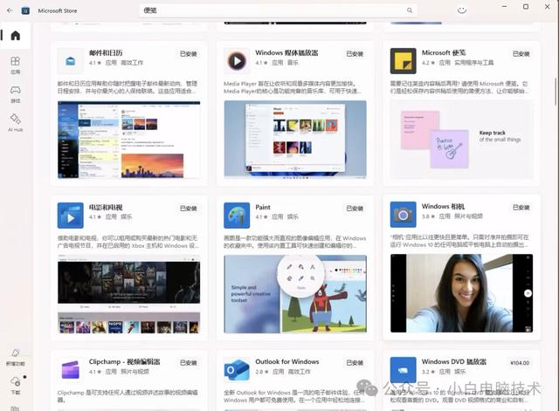The image size is (559, 411).
Task: Click the Paint app icon
Action: [237, 216]
